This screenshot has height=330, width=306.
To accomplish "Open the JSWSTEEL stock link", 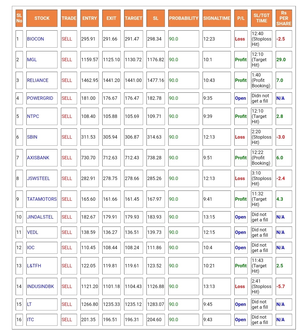I will (x=39, y=178).
